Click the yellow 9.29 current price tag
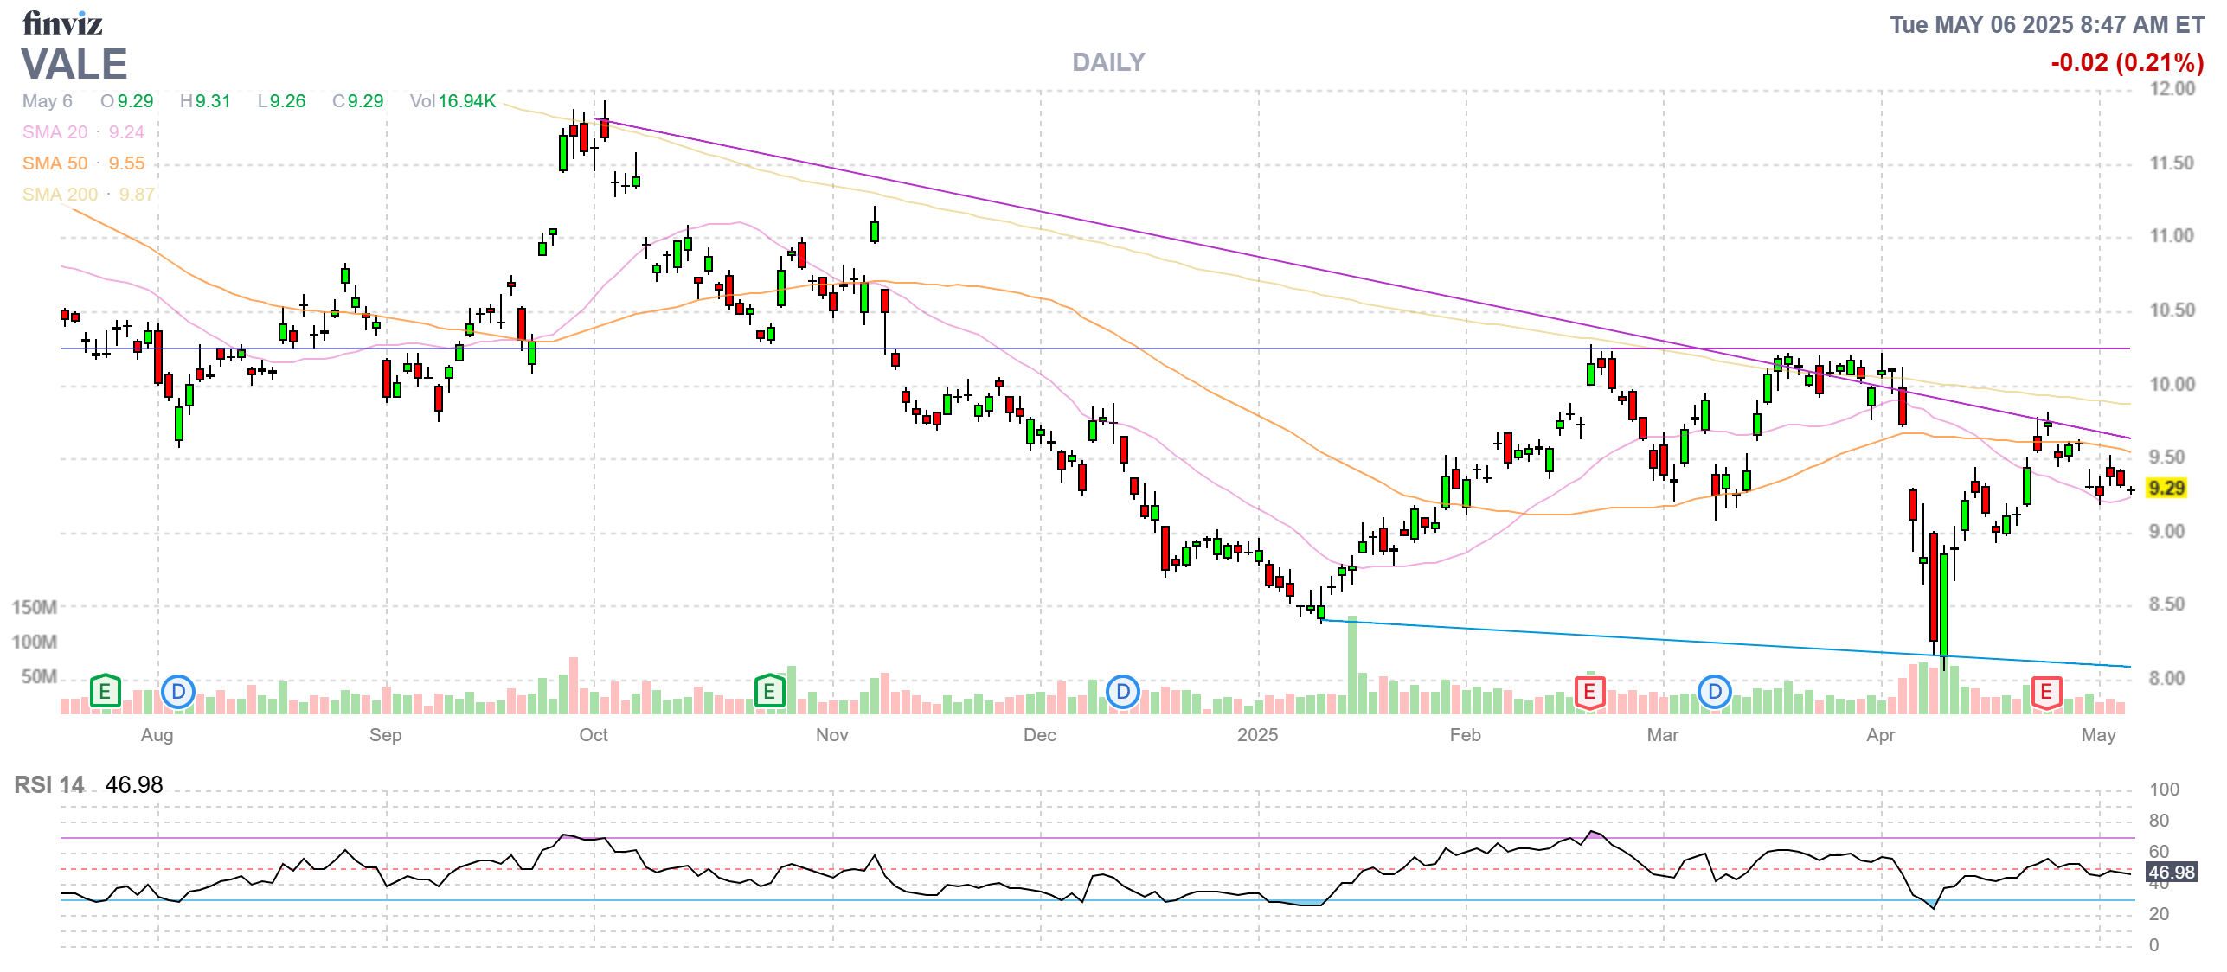The image size is (2227, 972). pyautogui.click(x=2166, y=488)
